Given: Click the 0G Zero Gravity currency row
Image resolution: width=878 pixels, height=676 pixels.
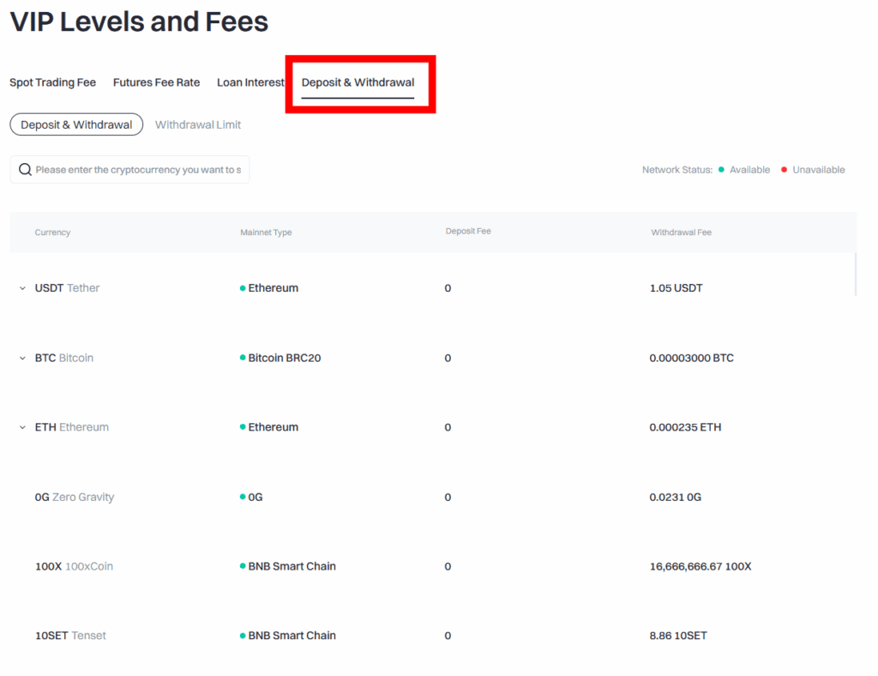Looking at the screenshot, I should 75,497.
